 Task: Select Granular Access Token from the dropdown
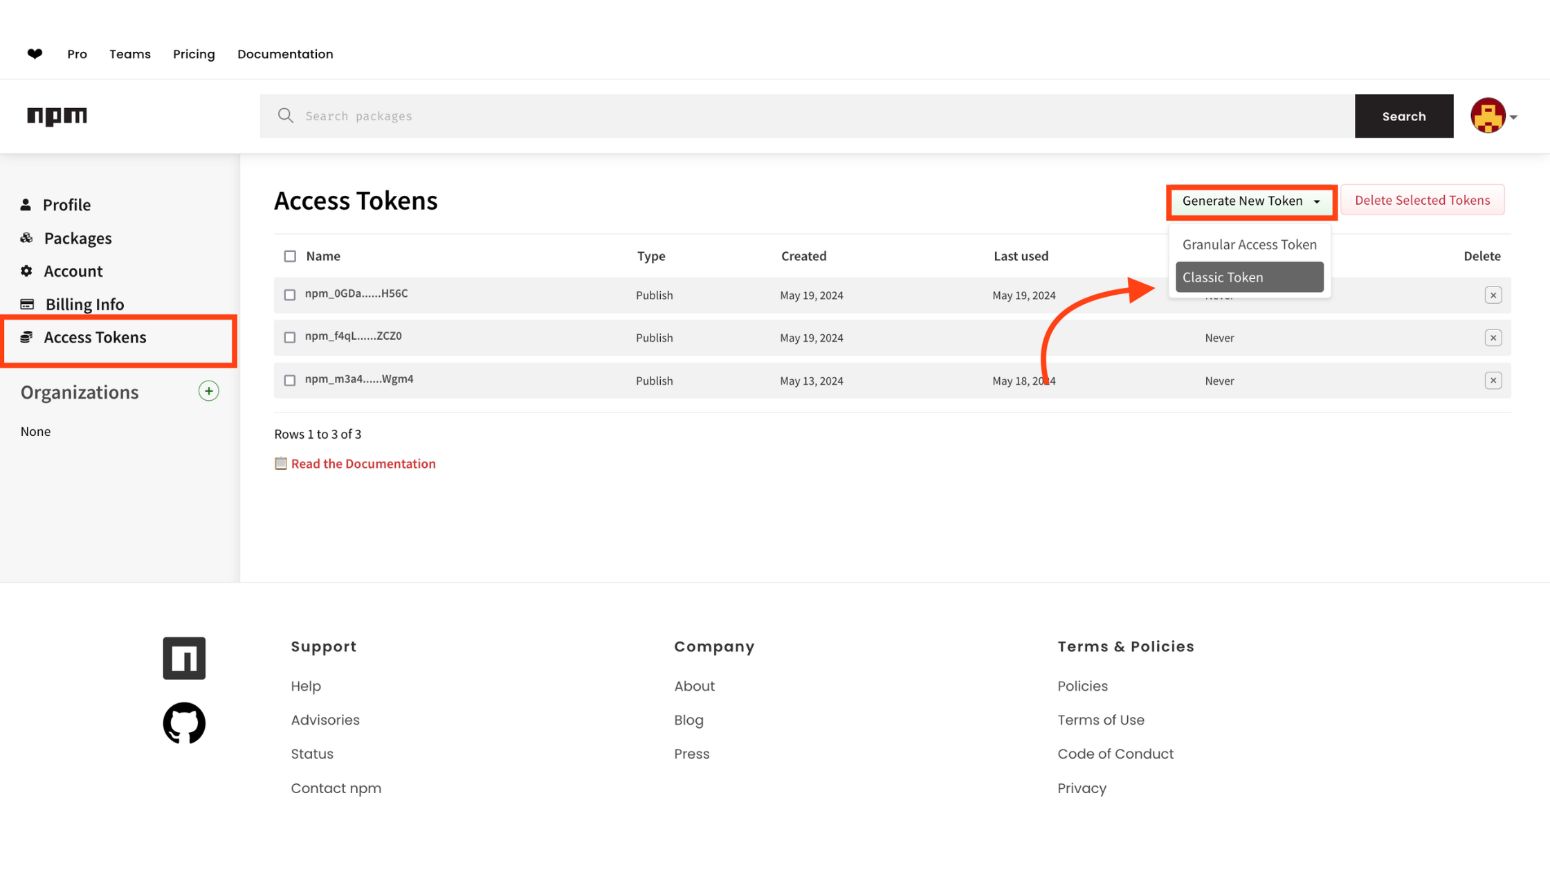(x=1249, y=244)
